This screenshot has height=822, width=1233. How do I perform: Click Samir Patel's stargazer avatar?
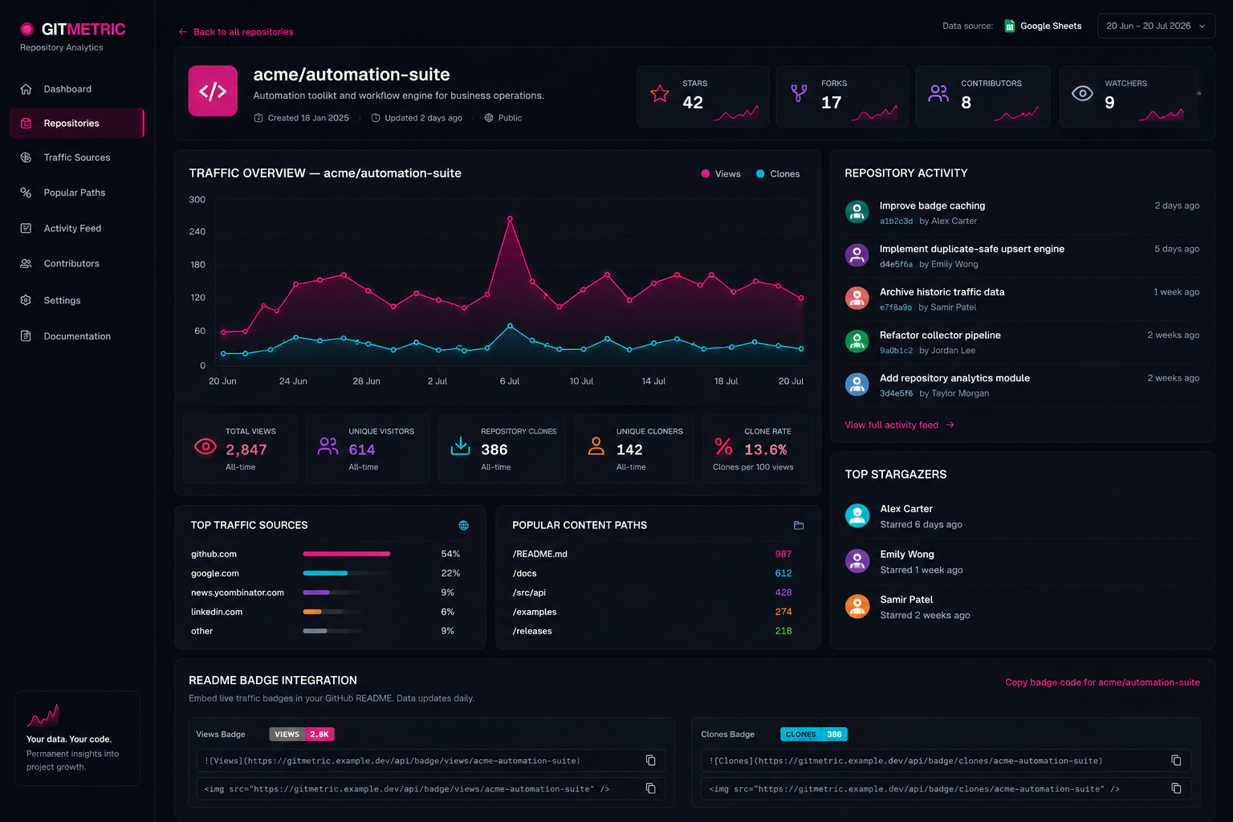(857, 606)
